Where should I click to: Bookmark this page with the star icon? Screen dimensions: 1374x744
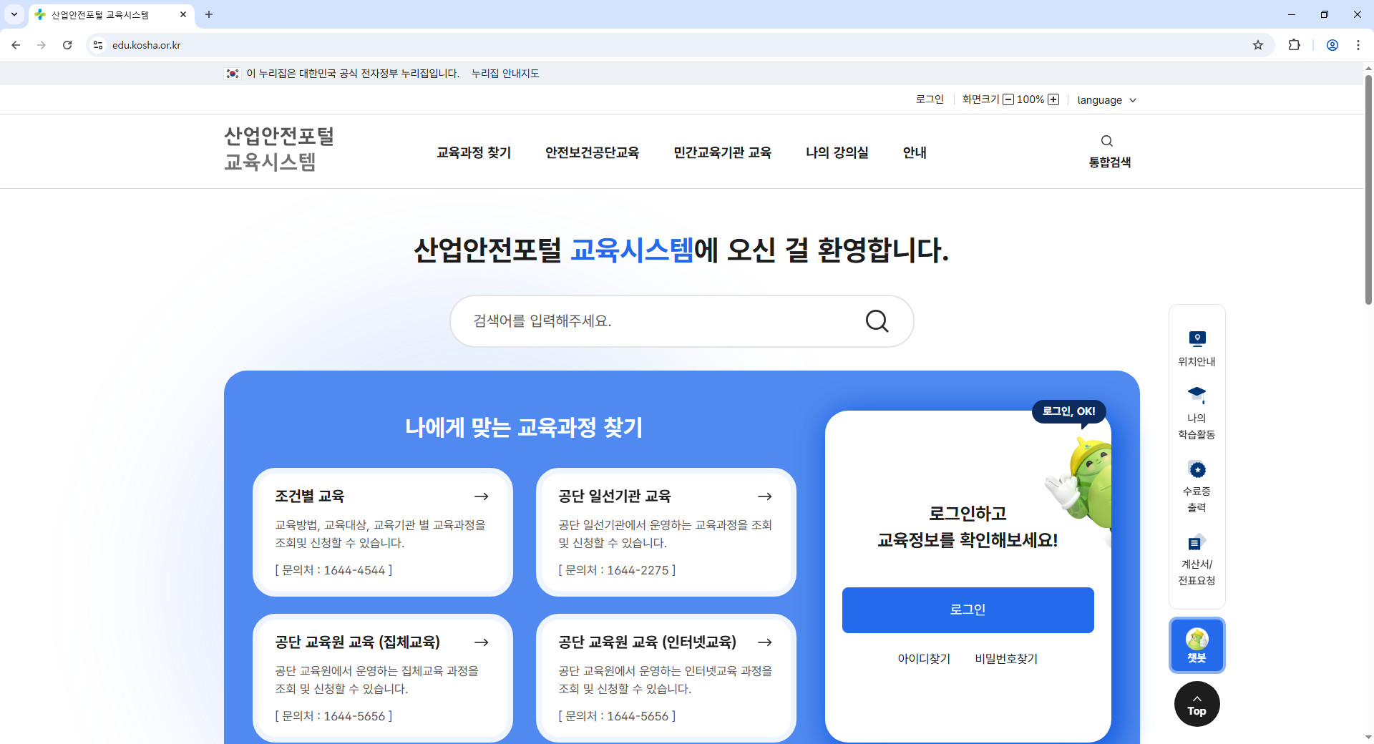click(1258, 45)
